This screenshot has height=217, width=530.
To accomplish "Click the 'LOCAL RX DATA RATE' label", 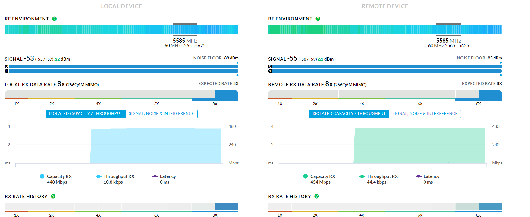I will pos(30,85).
